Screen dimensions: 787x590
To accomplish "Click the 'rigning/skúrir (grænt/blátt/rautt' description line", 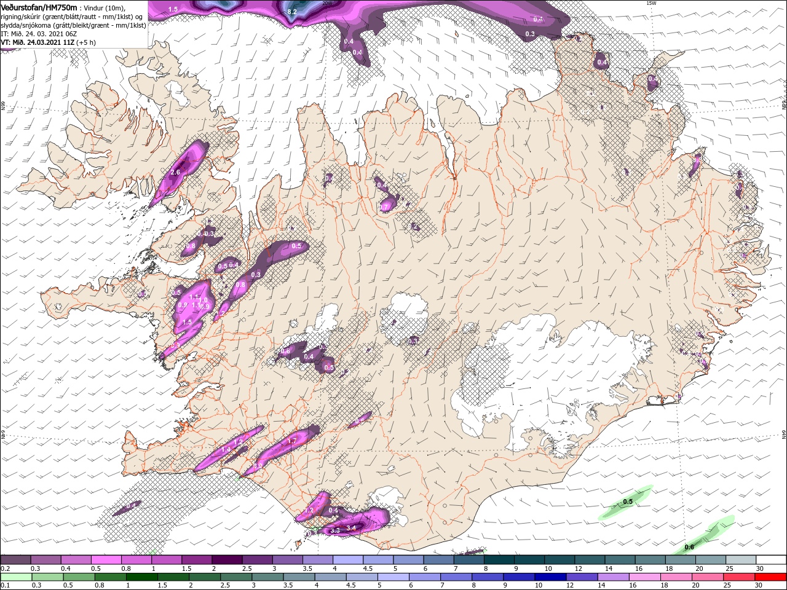I will (x=73, y=17).
